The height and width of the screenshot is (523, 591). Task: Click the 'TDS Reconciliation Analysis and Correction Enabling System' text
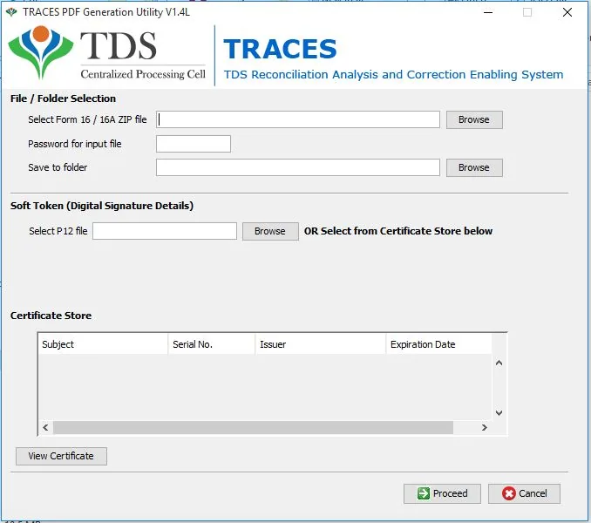[393, 75]
